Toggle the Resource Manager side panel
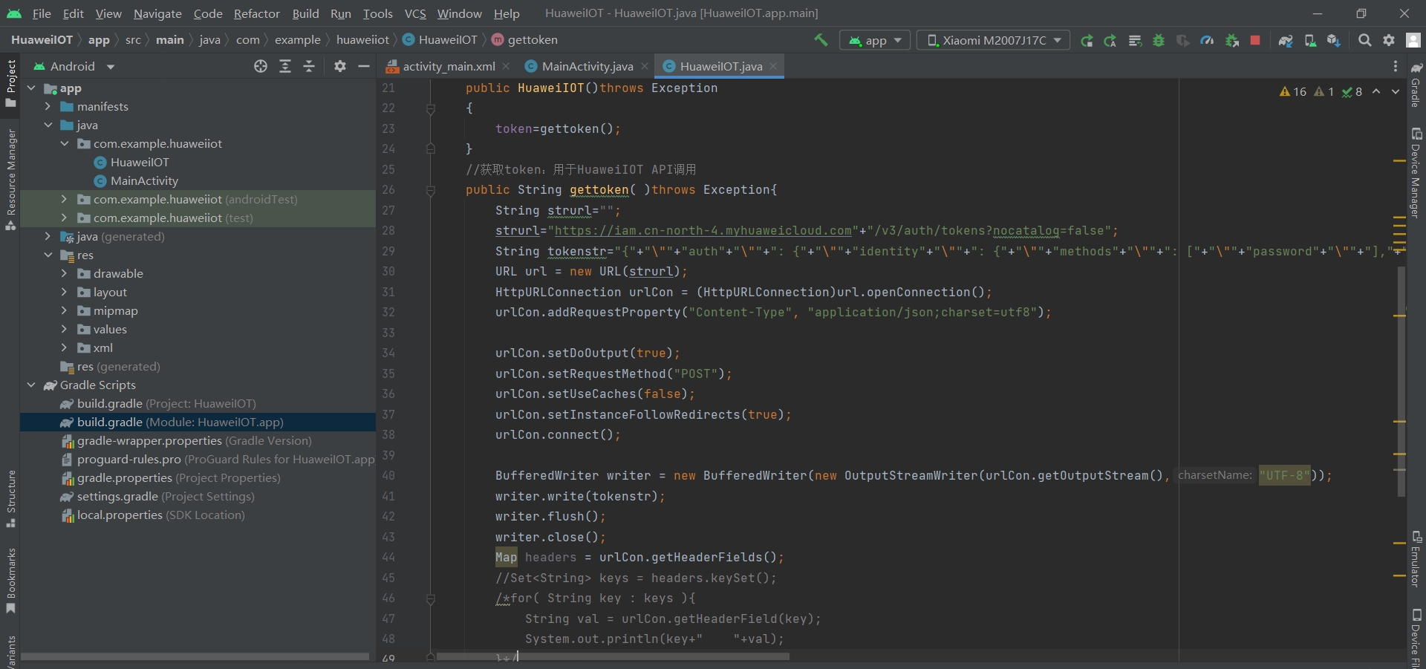The width and height of the screenshot is (1426, 669). click(x=10, y=179)
